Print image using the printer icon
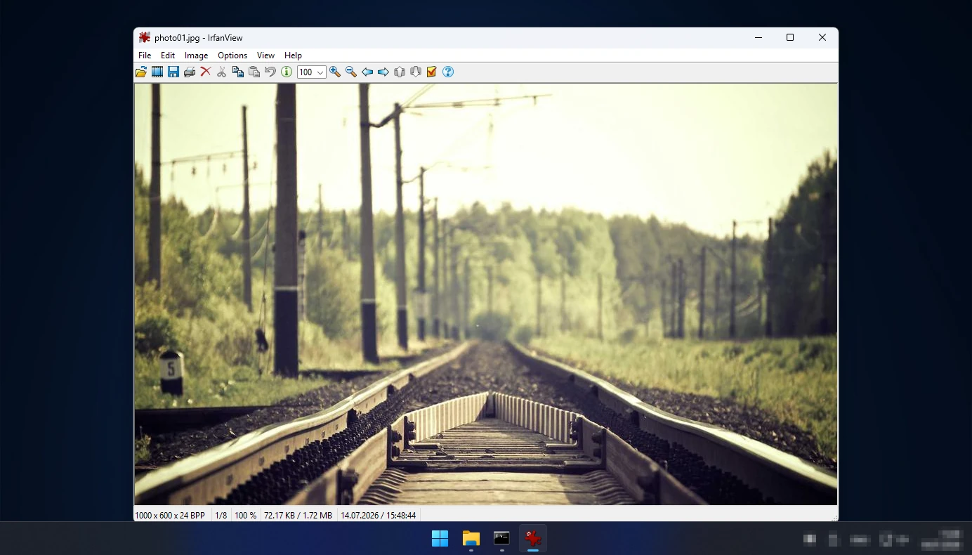 point(190,72)
